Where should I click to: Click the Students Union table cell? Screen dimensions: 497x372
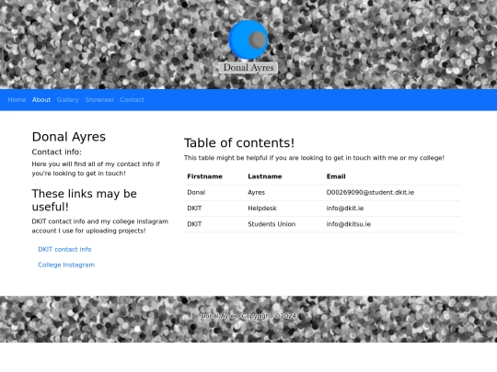272,224
